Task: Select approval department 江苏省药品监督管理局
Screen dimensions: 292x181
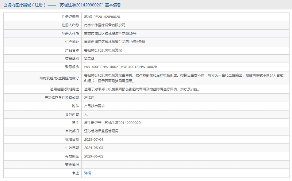Action: (101, 131)
